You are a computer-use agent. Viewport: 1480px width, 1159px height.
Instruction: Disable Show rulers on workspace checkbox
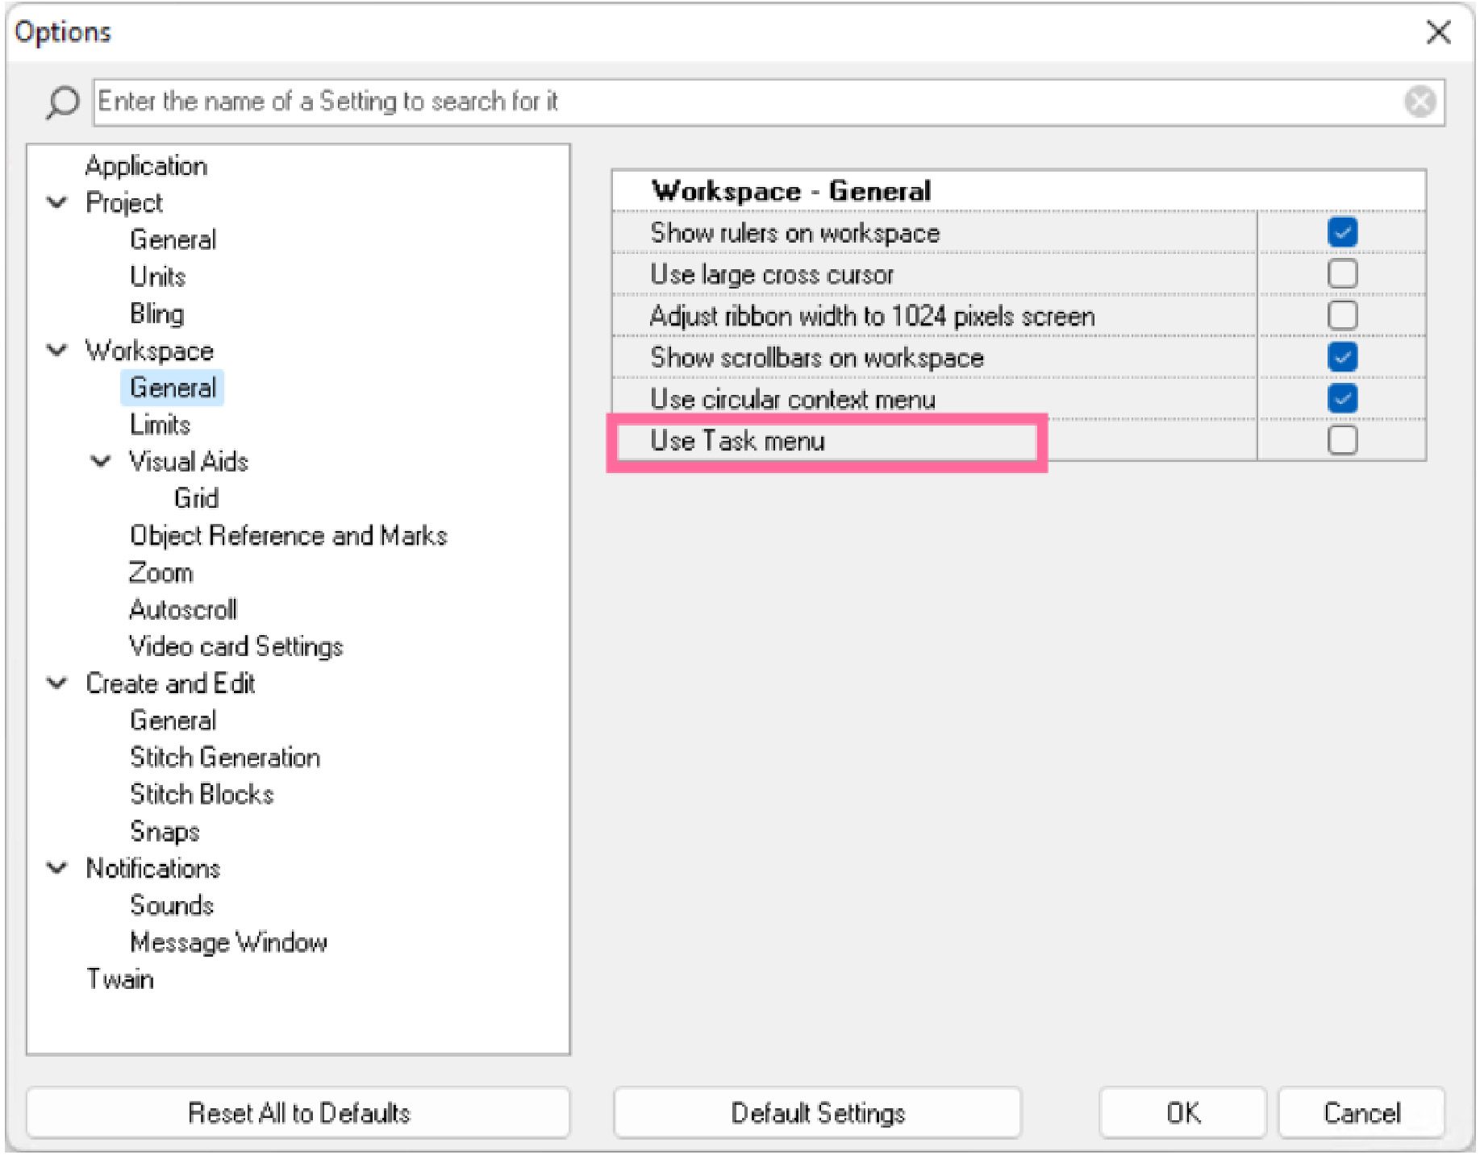(x=1342, y=233)
